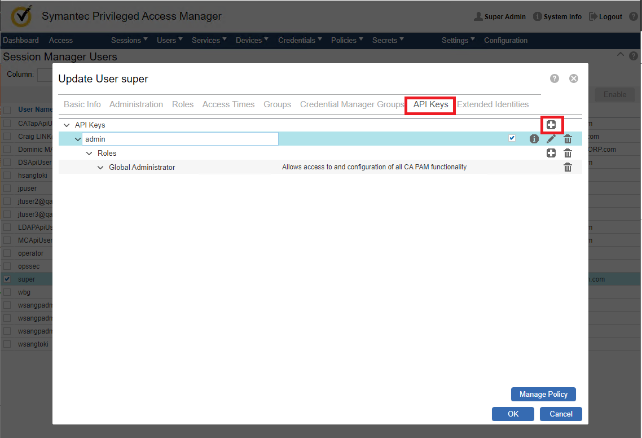Open the Credential Manager Groups tab

click(352, 104)
